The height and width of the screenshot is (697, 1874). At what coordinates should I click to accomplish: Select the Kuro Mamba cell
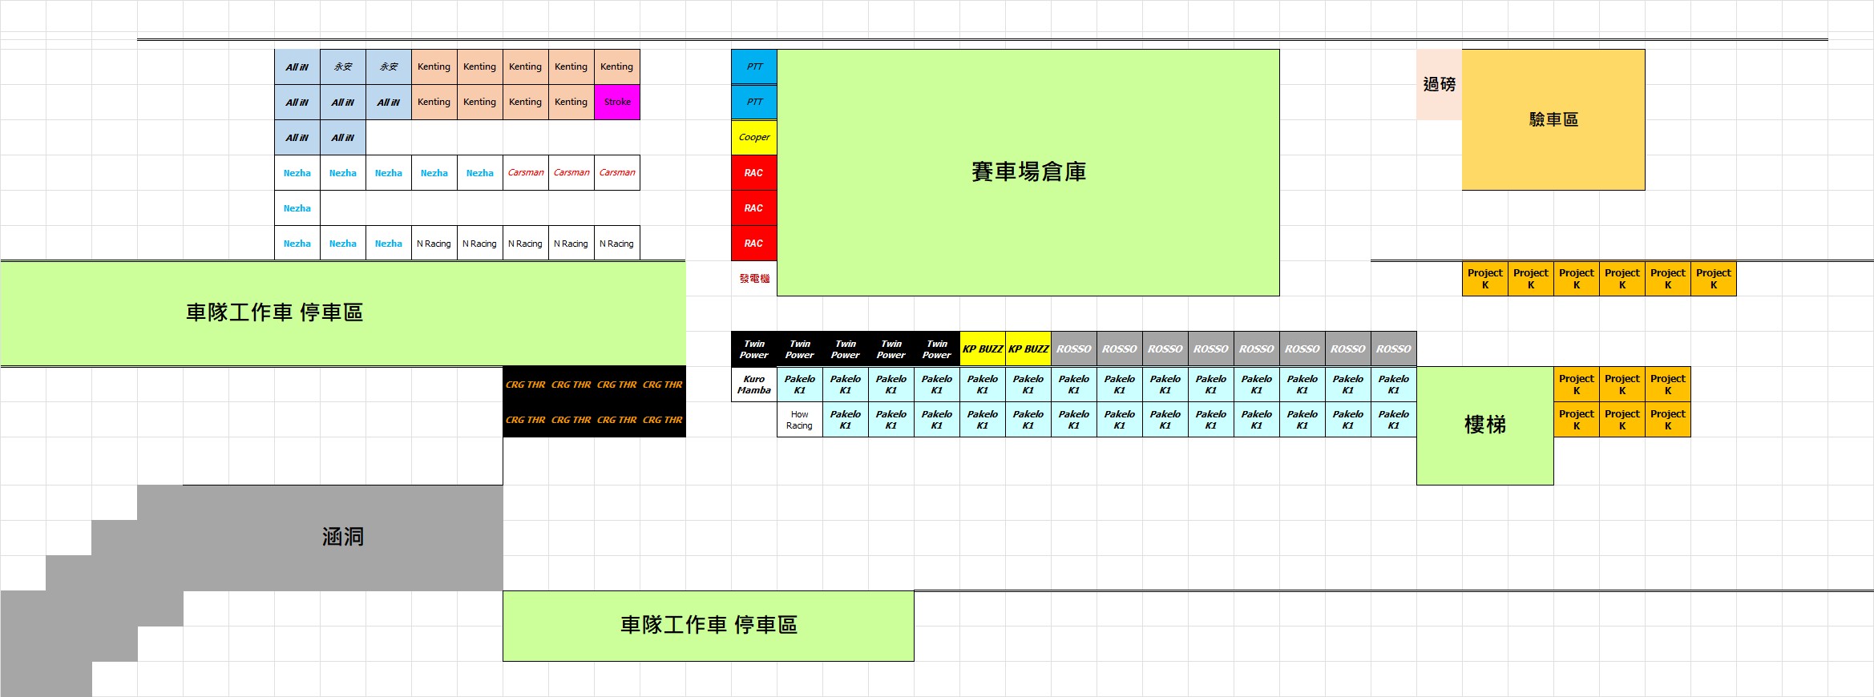(x=753, y=385)
